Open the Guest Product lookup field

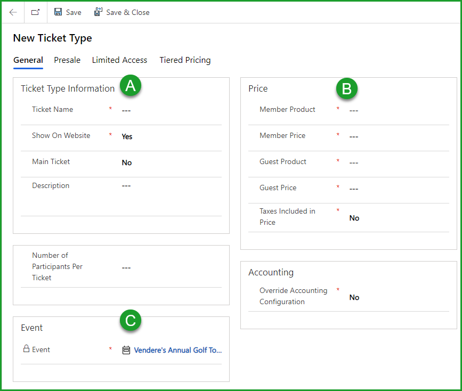pyautogui.click(x=397, y=162)
